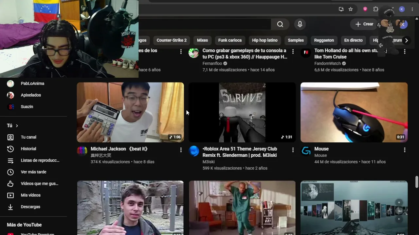Click the '7,1 M de visualizaciones' text

(225, 70)
